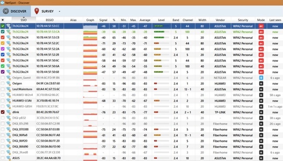Click the signal graph thumbnail for 10:7B:44:5F:53:C8
The image size is (283, 161).
[x=90, y=38]
